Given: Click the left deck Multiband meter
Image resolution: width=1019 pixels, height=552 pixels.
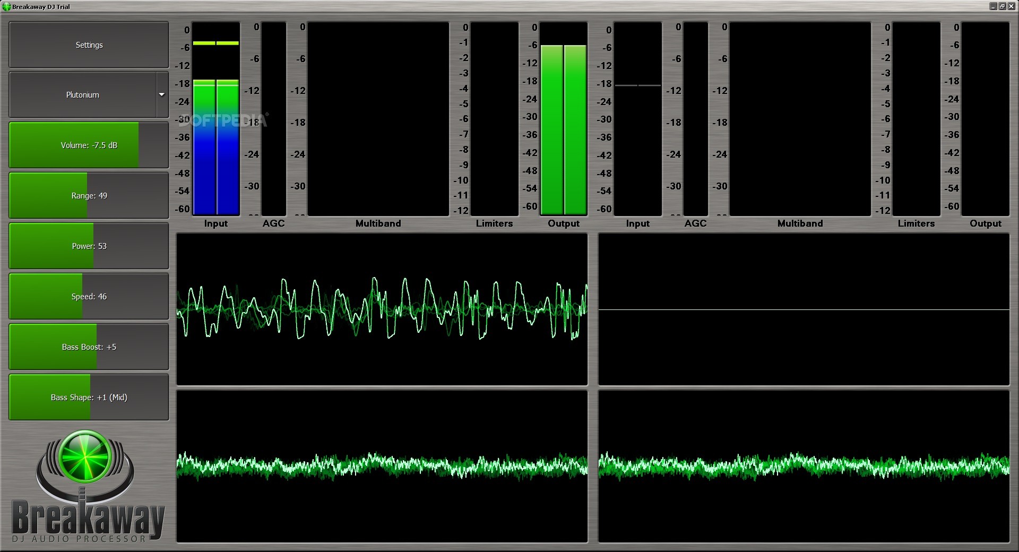Looking at the screenshot, I should (378, 119).
